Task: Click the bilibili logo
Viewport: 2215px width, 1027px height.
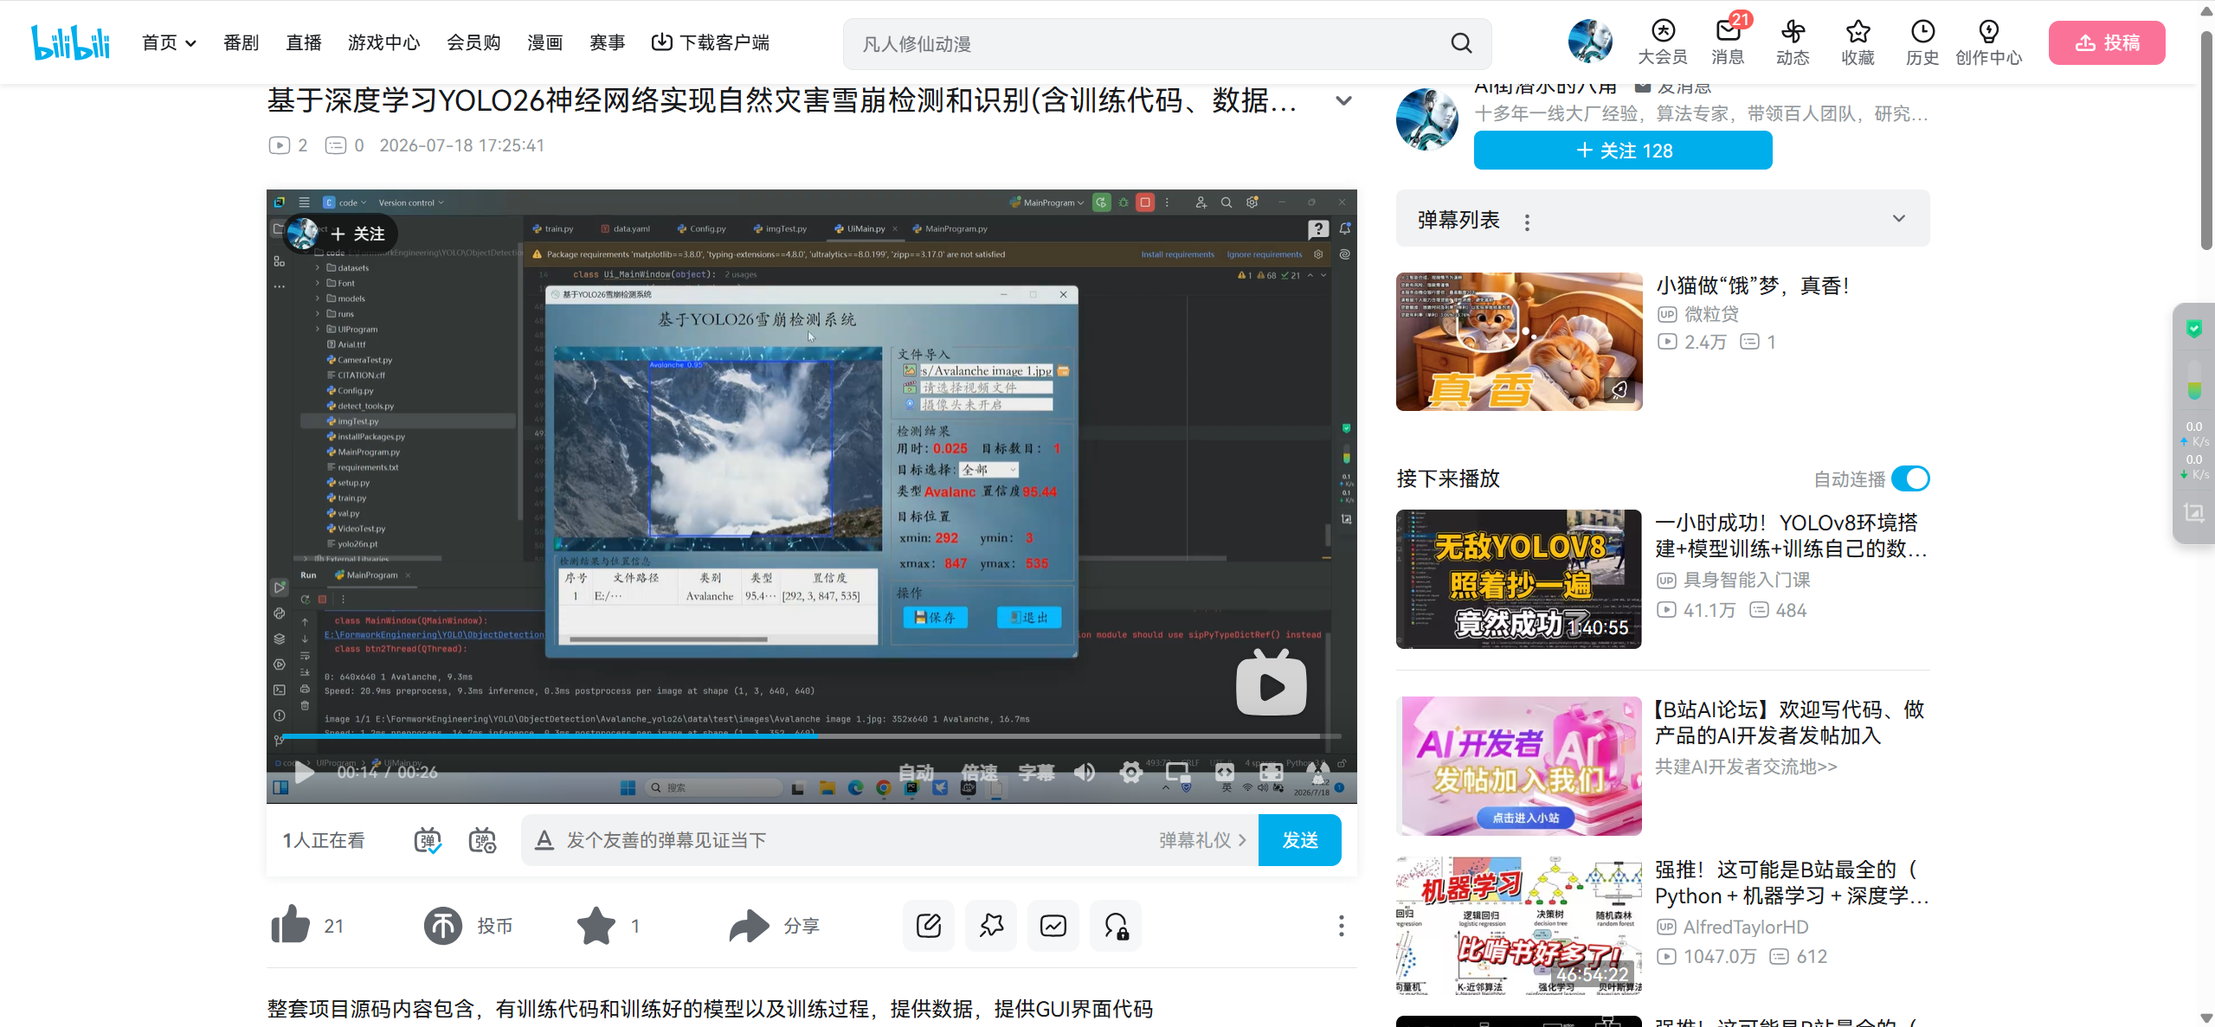Action: point(70,42)
